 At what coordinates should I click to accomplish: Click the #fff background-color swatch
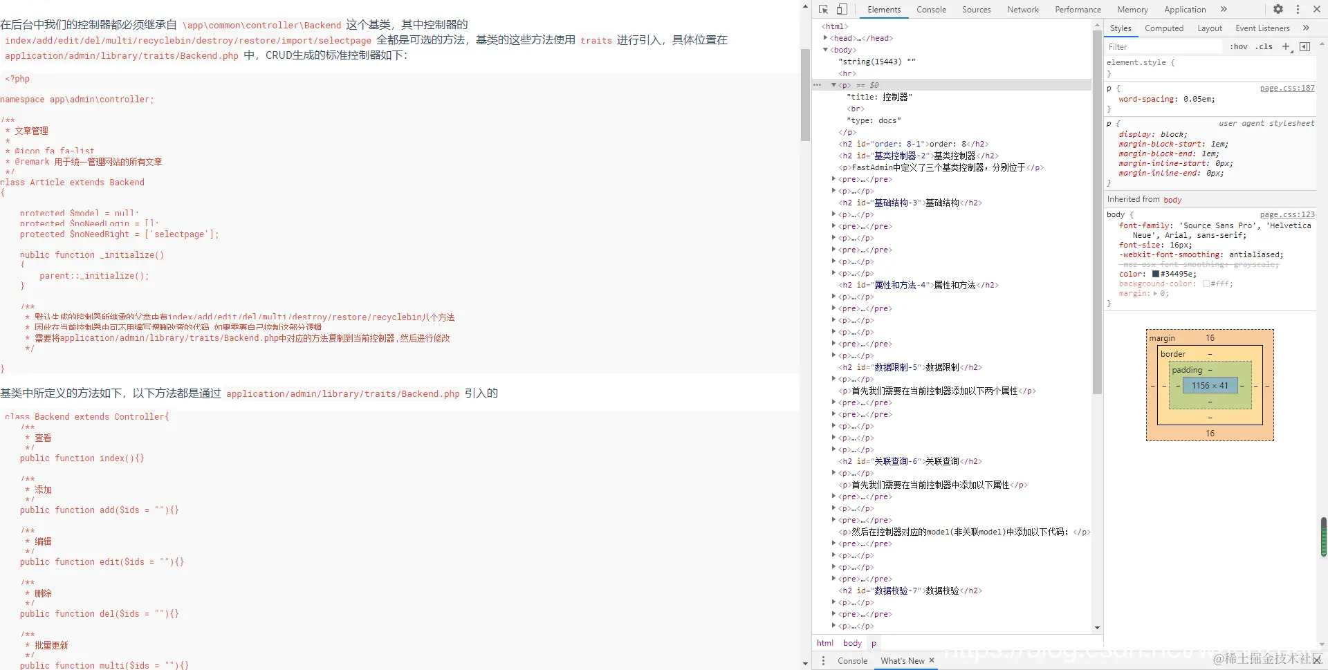[1206, 283]
